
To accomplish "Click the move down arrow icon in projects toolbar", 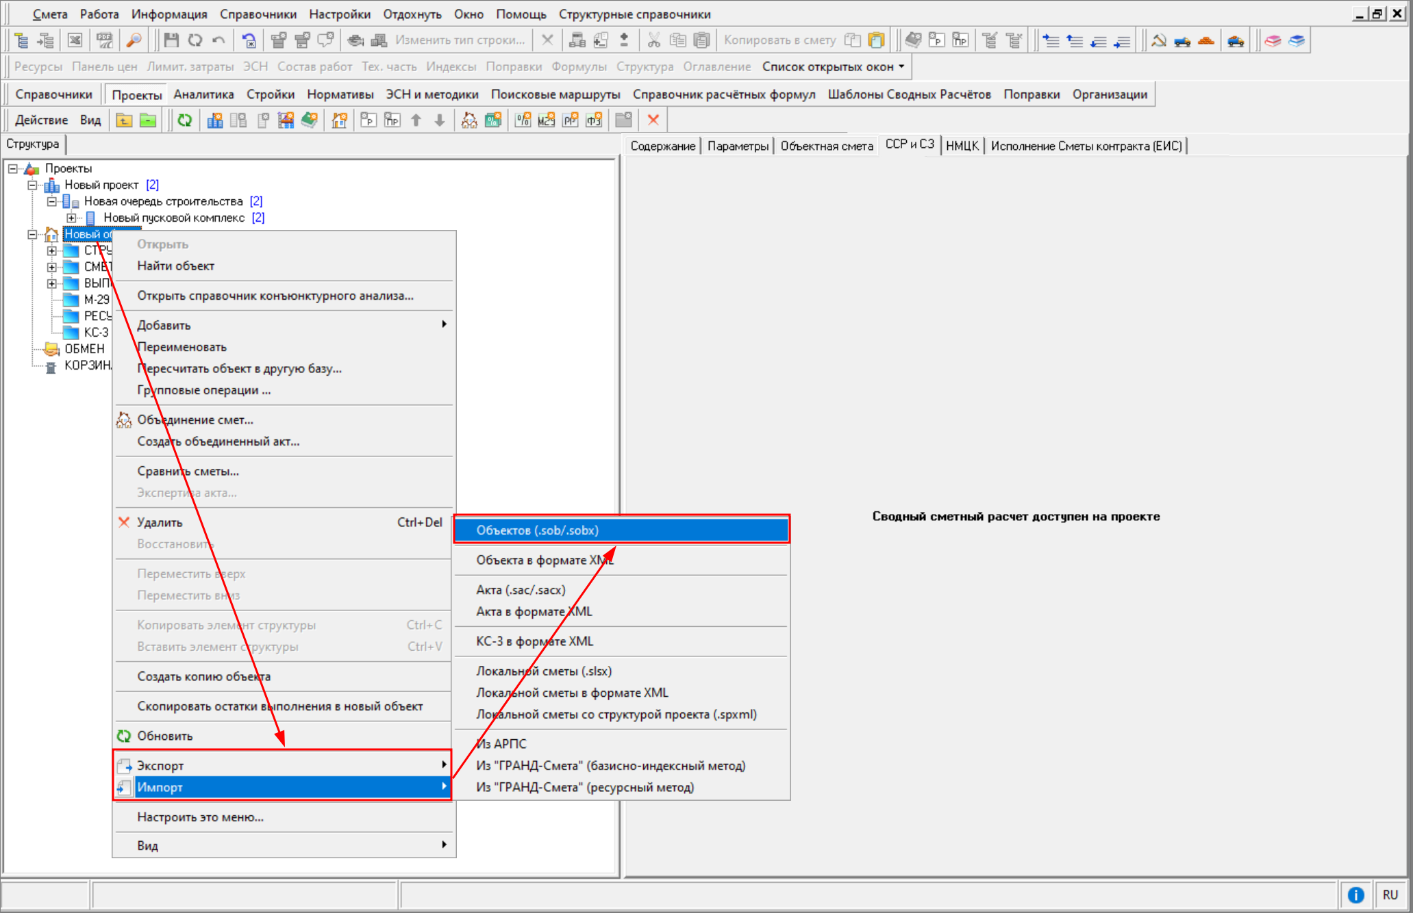I will [440, 120].
